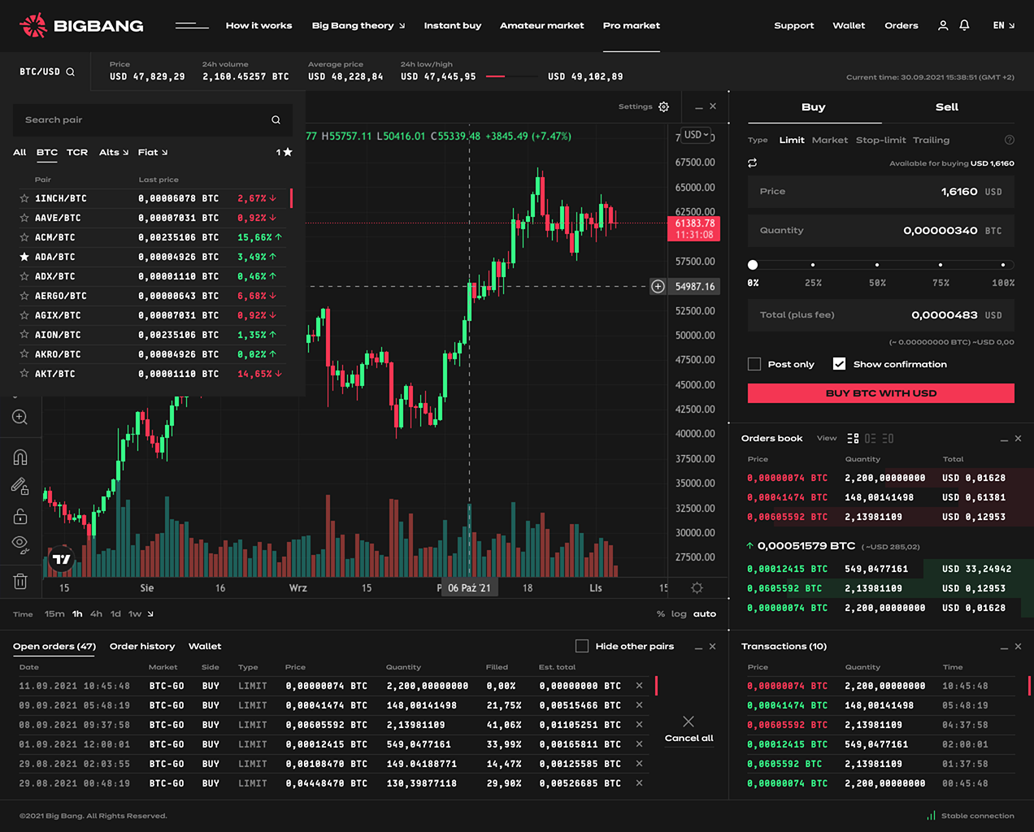Enable the Hide other pairs checkbox
Image resolution: width=1034 pixels, height=832 pixels.
pos(582,646)
